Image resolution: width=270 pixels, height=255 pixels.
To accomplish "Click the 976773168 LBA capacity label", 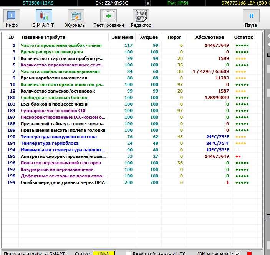I will (245, 3).
